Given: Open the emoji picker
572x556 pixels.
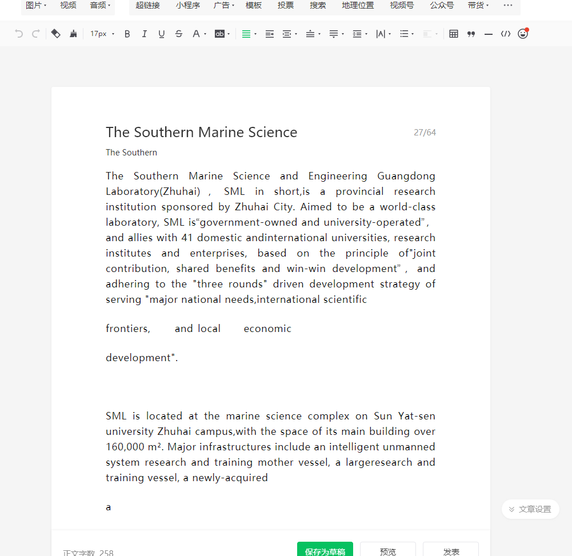Looking at the screenshot, I should click(523, 34).
